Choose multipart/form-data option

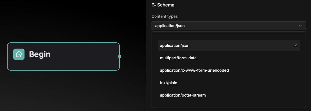[x=229, y=58]
